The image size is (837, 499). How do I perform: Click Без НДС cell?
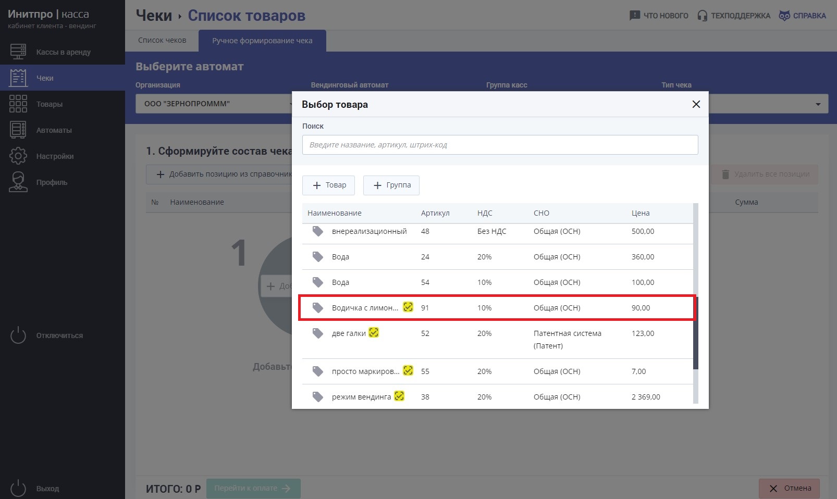click(x=491, y=231)
